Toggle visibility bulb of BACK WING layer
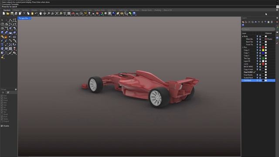The width and height of the screenshot is (279, 157). pos(257,67)
